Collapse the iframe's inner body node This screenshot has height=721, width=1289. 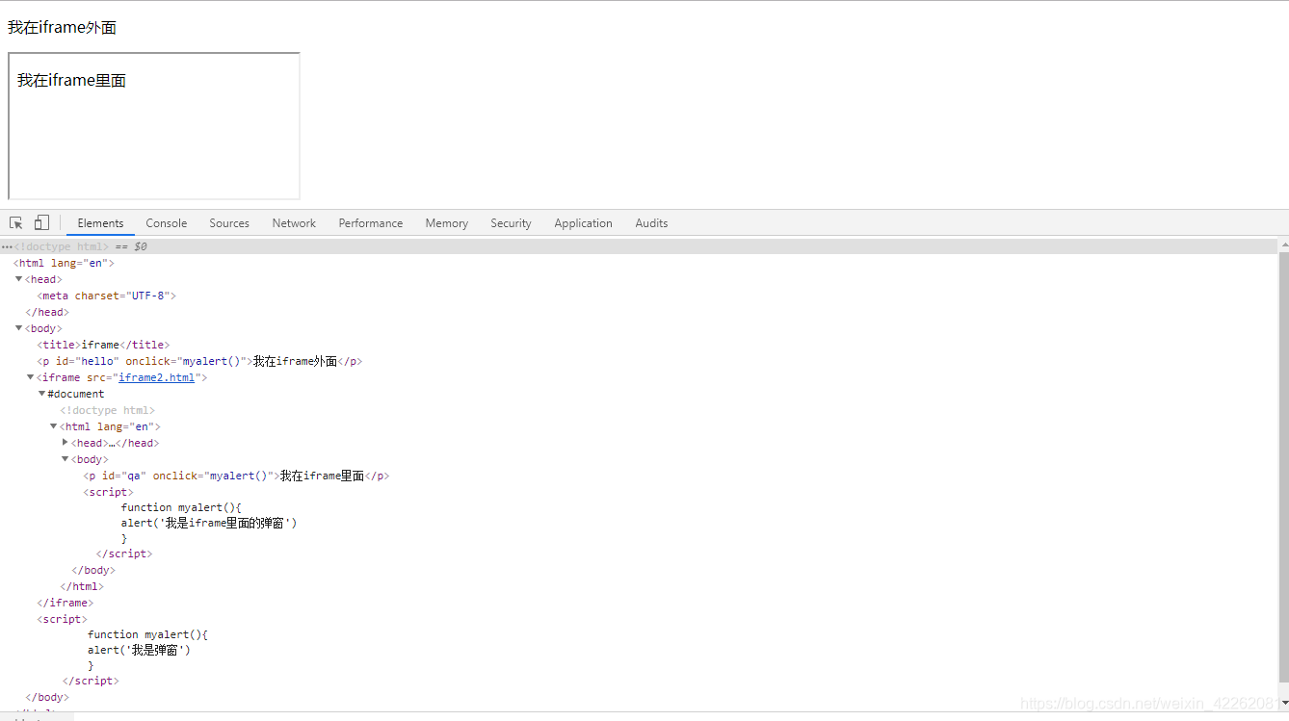coord(66,459)
